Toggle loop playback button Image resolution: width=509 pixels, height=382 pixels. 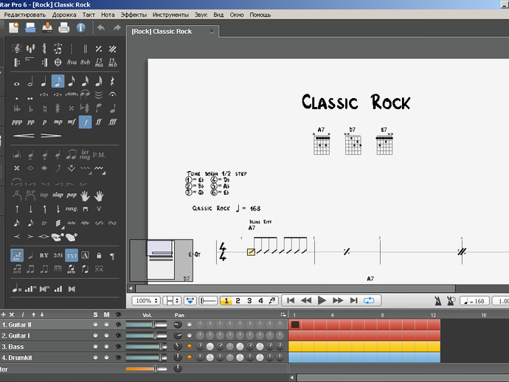[x=368, y=301]
